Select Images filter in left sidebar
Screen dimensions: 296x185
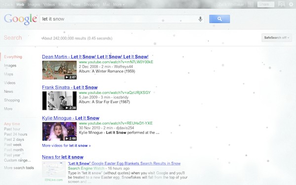pos(10,65)
